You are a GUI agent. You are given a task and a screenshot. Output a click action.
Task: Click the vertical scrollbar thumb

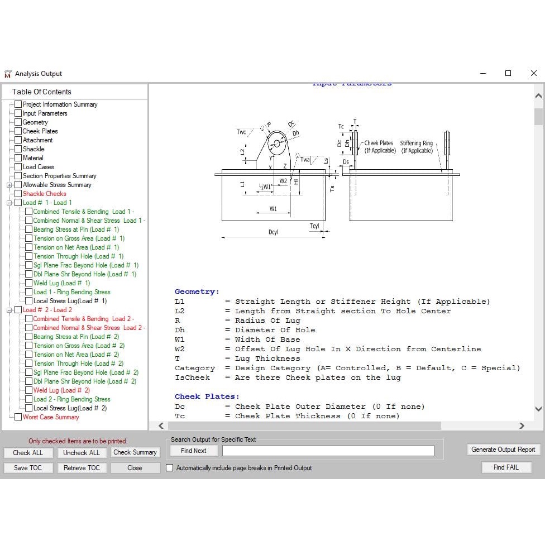pyautogui.click(x=538, y=117)
